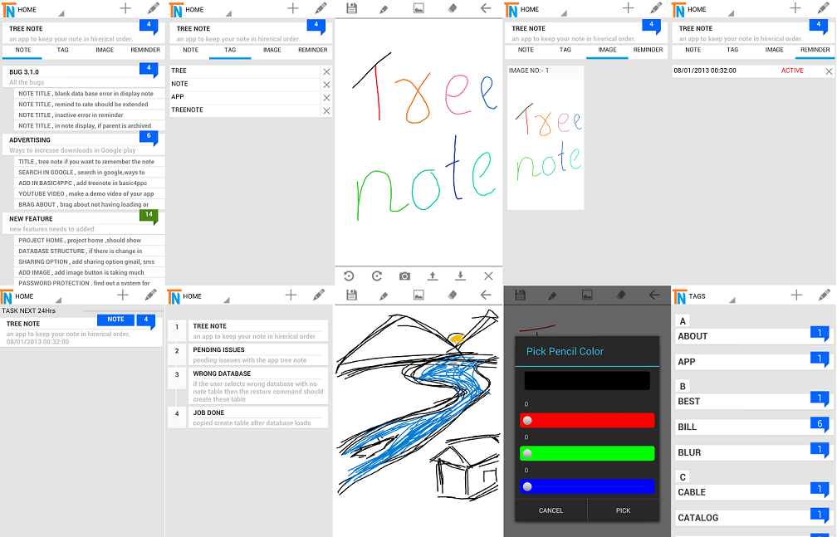
Task: Remove the TREE tag from the tag list
Action: point(326,71)
